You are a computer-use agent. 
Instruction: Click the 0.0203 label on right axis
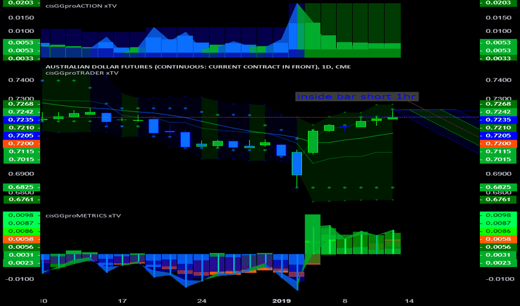coord(498,3)
